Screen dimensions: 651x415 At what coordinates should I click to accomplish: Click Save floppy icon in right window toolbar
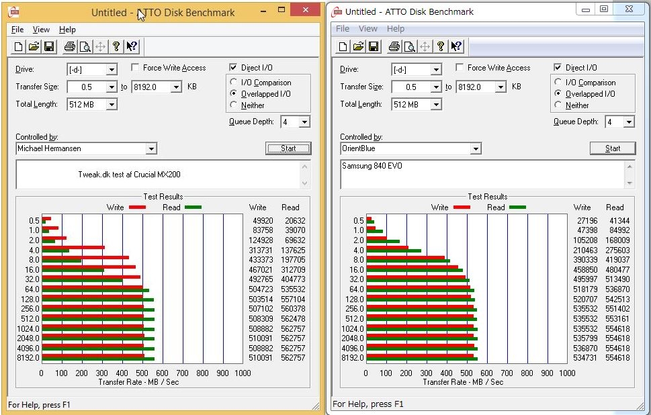(374, 46)
